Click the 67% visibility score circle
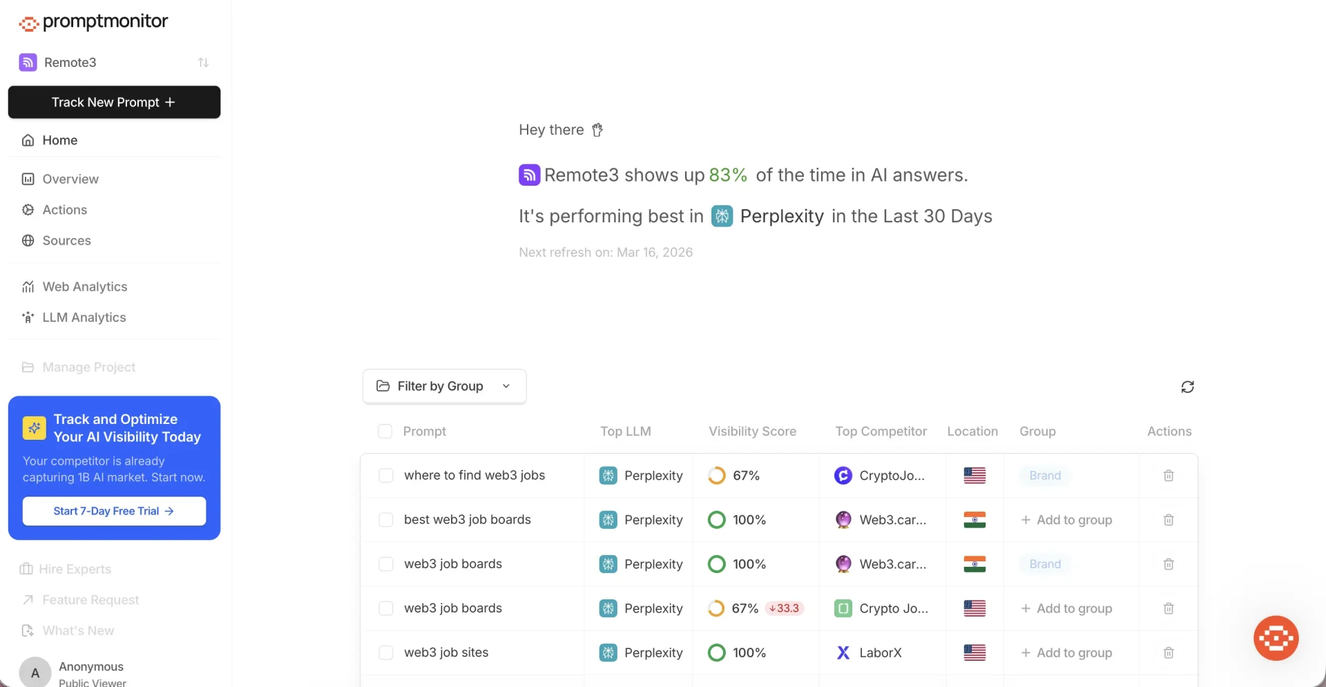The width and height of the screenshot is (1326, 687). point(716,475)
